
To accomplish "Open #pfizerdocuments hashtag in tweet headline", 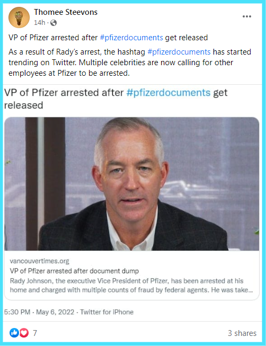I will 169,93.
